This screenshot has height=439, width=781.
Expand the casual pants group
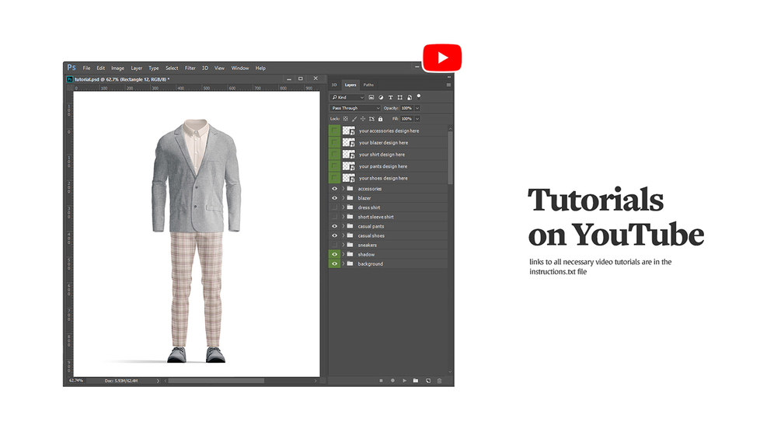point(343,226)
